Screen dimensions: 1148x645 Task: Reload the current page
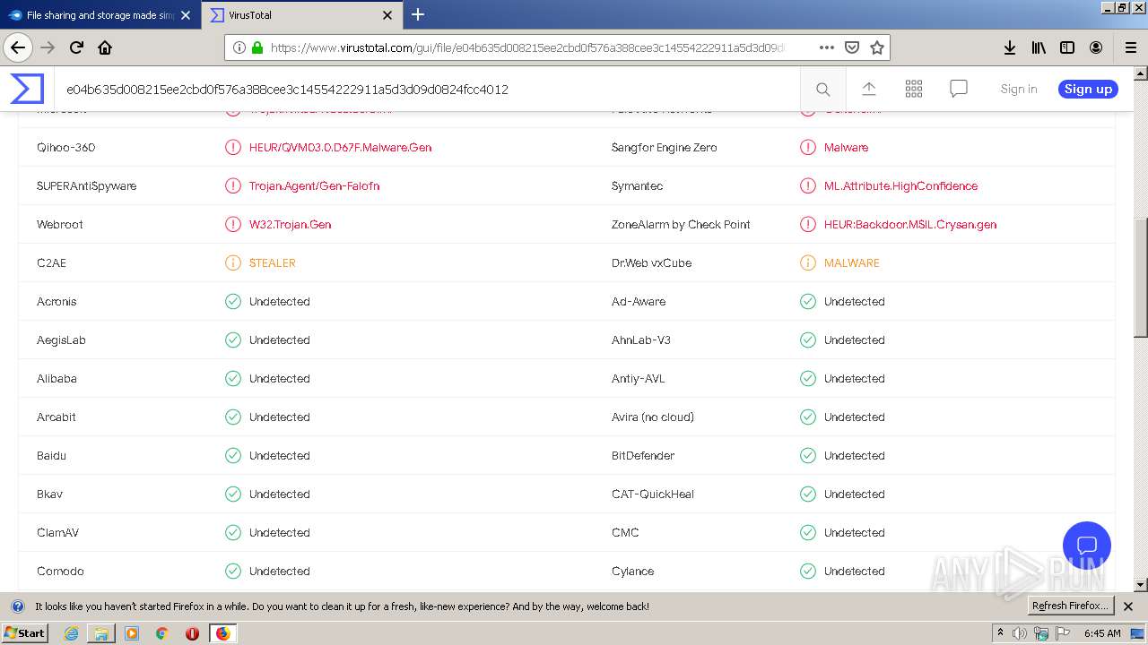pos(77,47)
